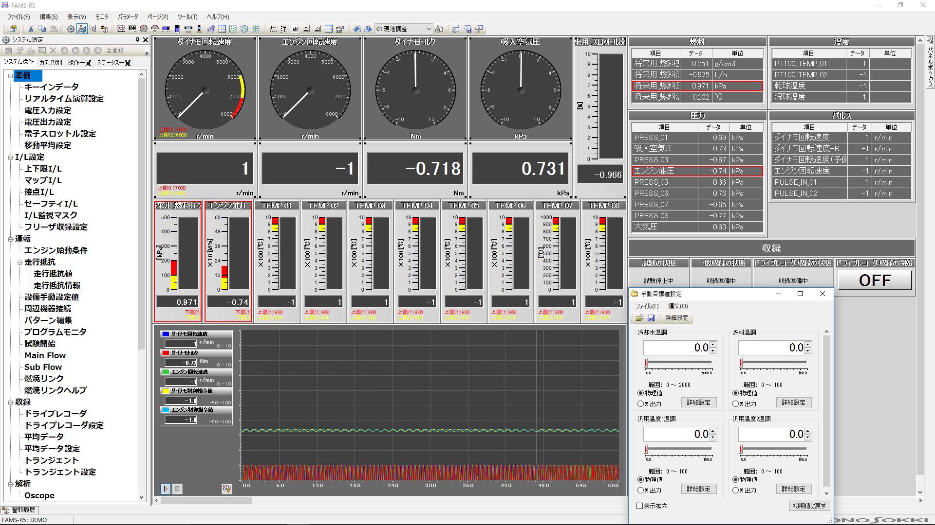Switch to the ステータス一覧 tab

point(113,63)
